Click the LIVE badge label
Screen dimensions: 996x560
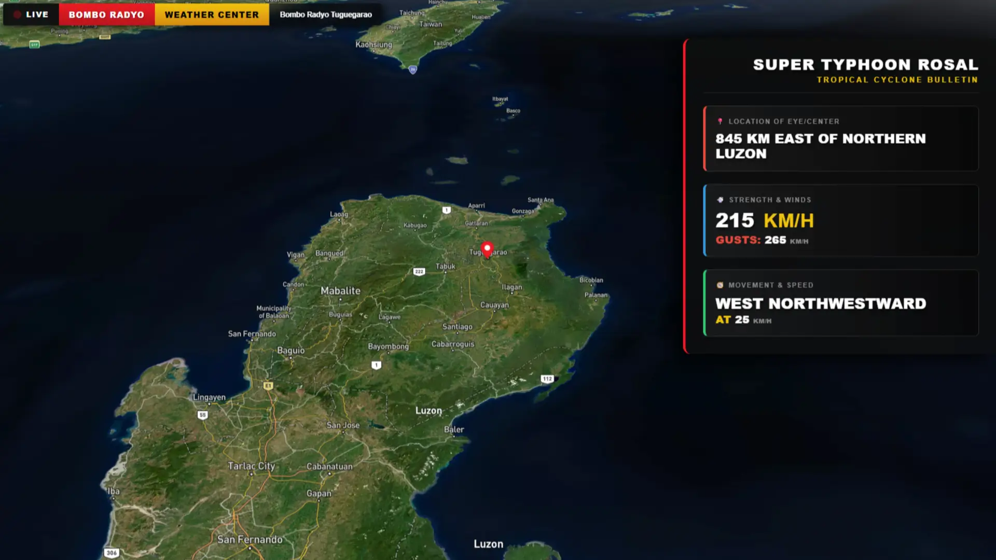pos(37,15)
